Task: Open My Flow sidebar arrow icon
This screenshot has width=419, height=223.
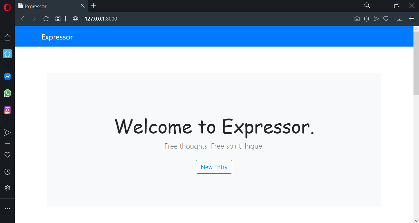Action: (7, 132)
